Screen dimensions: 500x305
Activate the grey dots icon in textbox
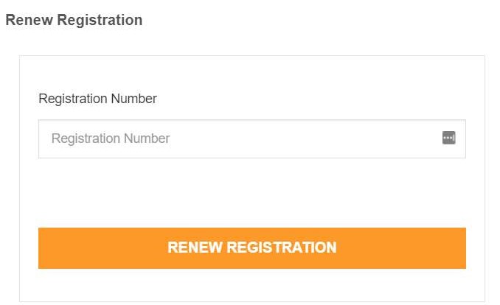pos(448,138)
